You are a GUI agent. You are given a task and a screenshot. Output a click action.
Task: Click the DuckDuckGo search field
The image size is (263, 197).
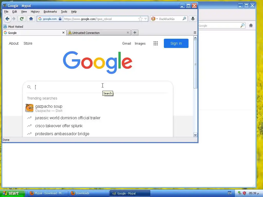pos(170,19)
